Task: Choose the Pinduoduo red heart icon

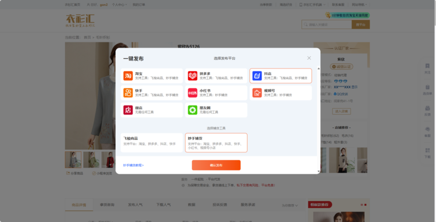Action: click(x=192, y=76)
